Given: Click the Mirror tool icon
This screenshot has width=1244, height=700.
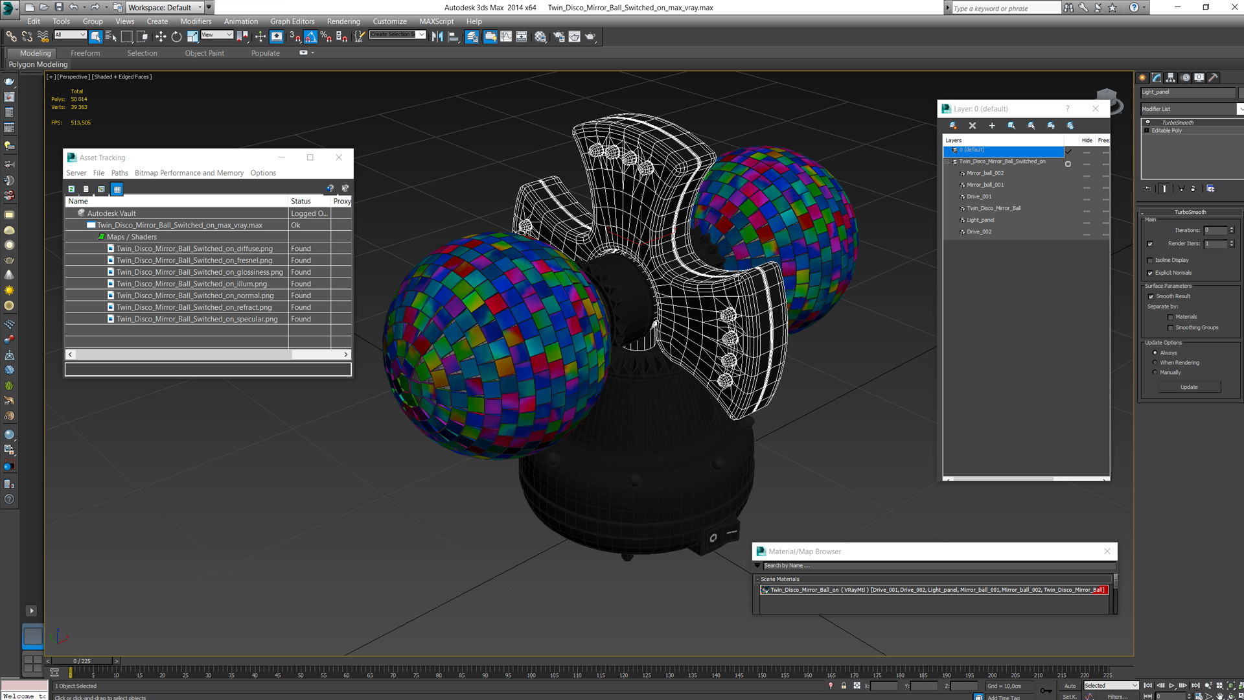Looking at the screenshot, I should point(437,37).
